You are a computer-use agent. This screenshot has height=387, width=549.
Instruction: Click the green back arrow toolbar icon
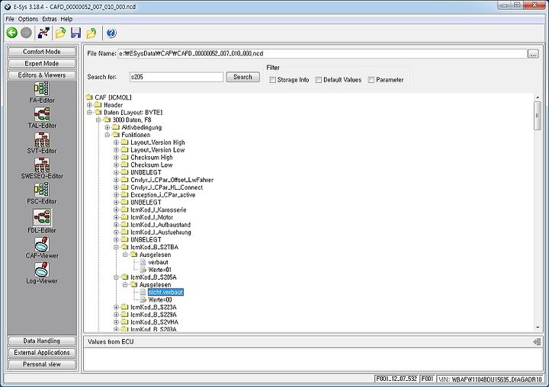click(12, 33)
